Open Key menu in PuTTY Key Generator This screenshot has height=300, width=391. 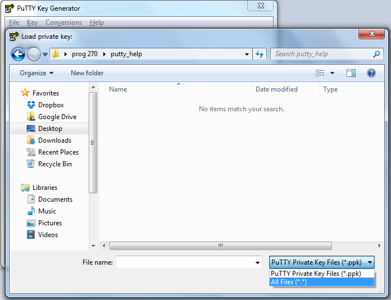click(32, 22)
